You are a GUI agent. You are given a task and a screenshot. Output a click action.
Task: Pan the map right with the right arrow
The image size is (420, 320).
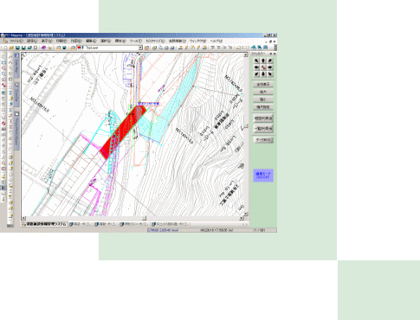pyautogui.click(x=270, y=67)
